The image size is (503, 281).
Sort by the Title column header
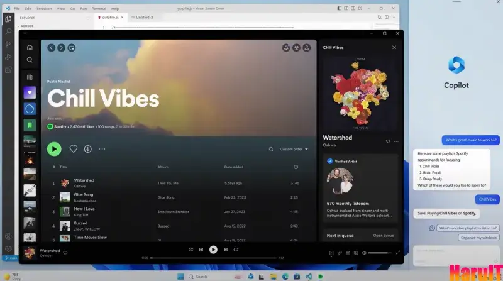tap(64, 167)
